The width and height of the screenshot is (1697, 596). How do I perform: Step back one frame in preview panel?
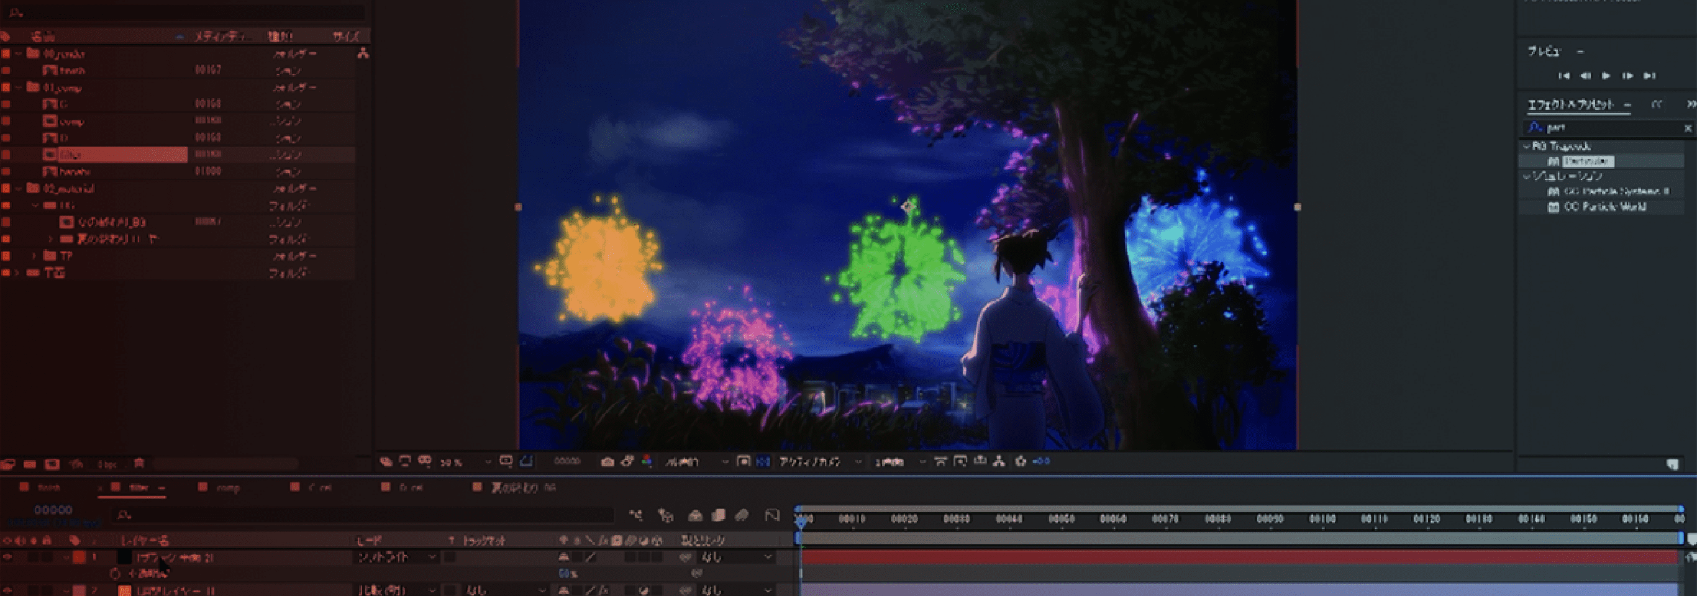point(1585,76)
